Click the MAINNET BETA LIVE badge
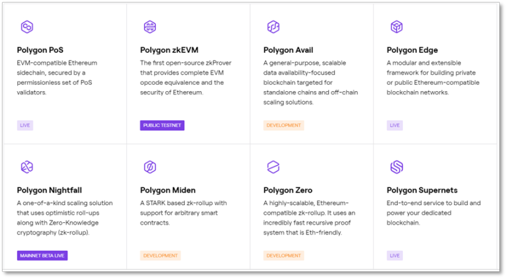This screenshot has width=507, height=279. click(42, 255)
